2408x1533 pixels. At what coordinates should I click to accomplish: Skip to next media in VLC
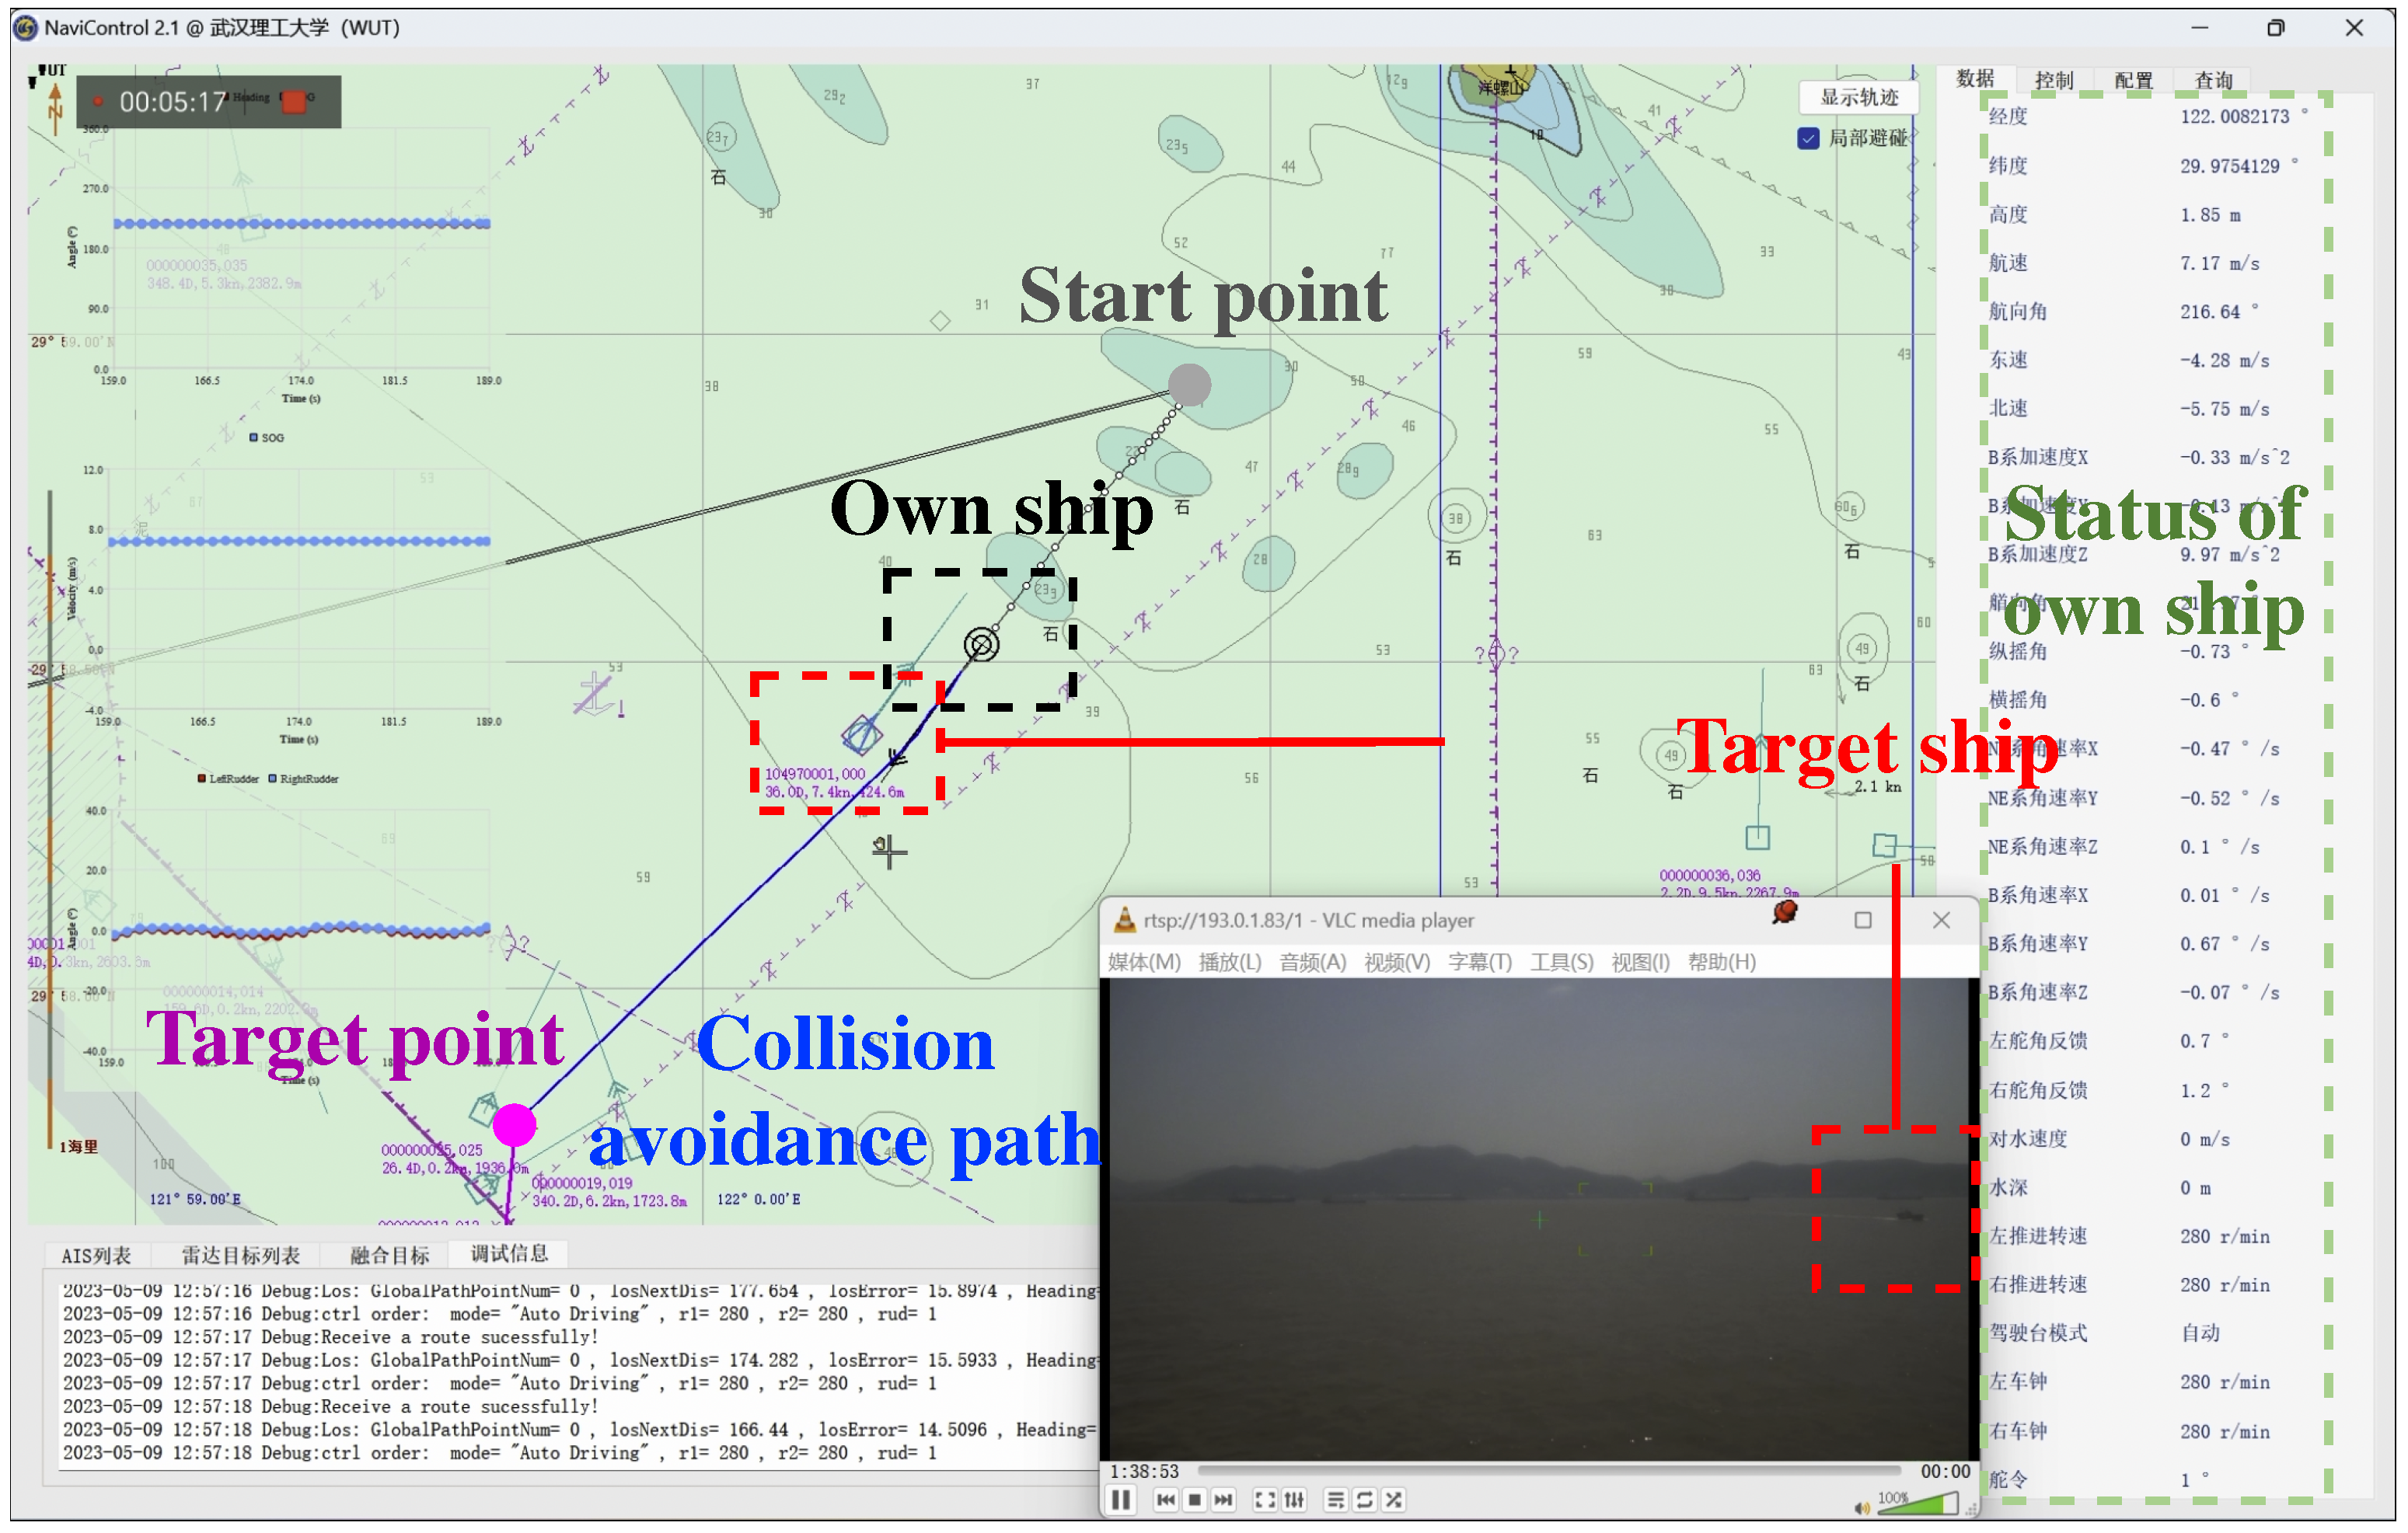tap(1223, 1500)
